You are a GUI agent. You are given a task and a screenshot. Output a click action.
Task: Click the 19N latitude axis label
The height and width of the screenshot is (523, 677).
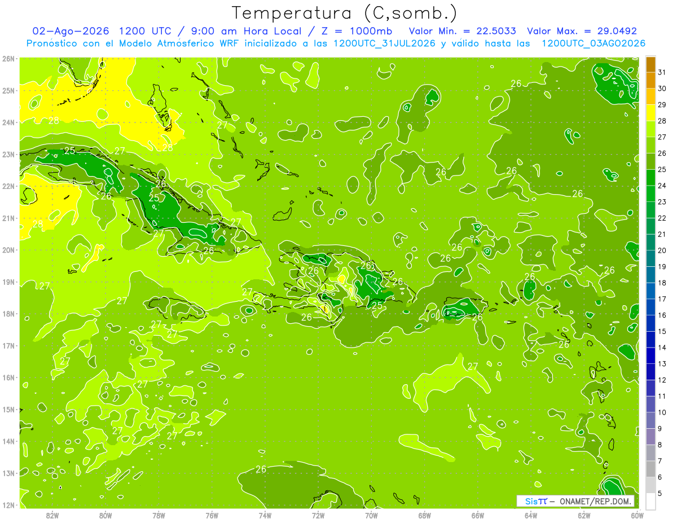(8, 282)
